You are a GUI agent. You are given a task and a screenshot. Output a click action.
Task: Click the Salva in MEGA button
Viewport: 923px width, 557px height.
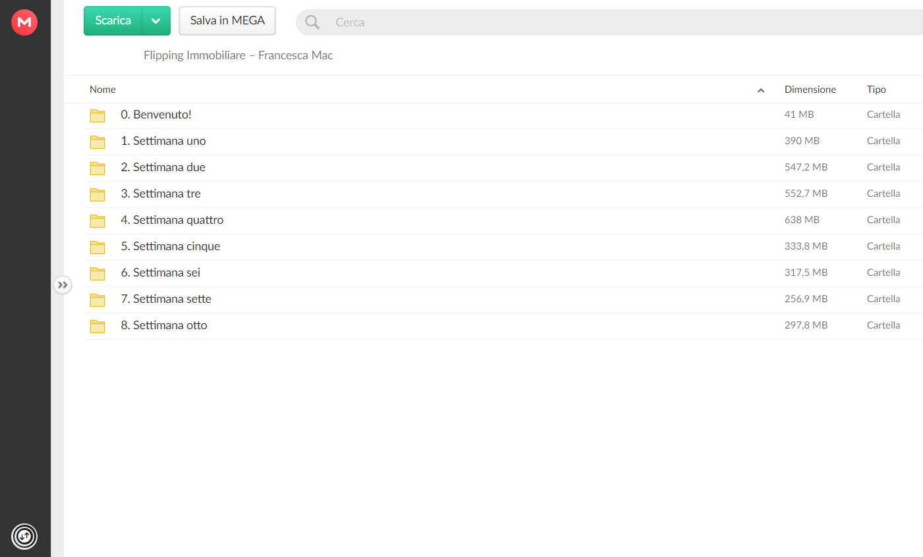pyautogui.click(x=227, y=21)
